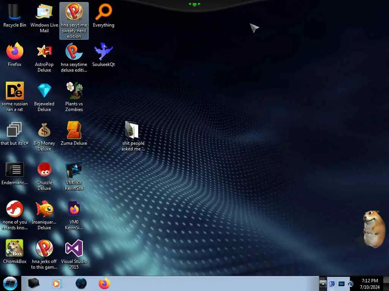Select the Endermanc... desktop icon

(x=15, y=173)
